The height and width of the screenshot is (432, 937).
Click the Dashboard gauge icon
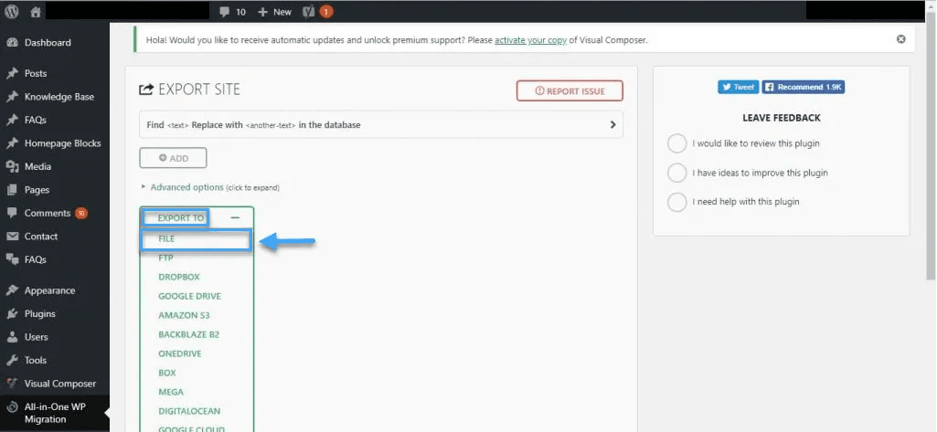tap(12, 42)
